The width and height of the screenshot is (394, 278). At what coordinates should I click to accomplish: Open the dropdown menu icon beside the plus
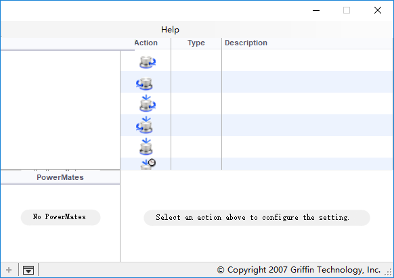click(x=28, y=270)
